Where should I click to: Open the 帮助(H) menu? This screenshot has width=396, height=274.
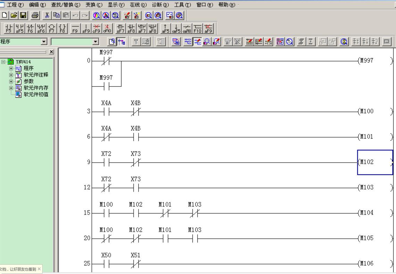tap(226, 5)
